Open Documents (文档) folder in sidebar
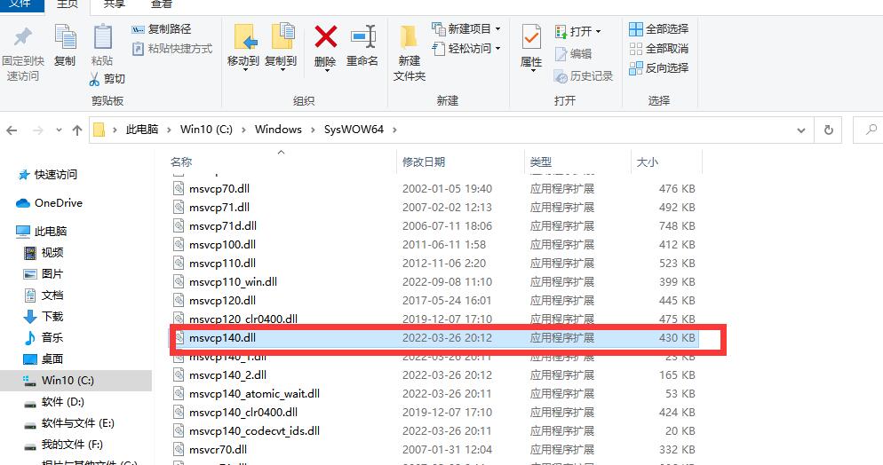Image resolution: width=883 pixels, height=465 pixels. 44,296
